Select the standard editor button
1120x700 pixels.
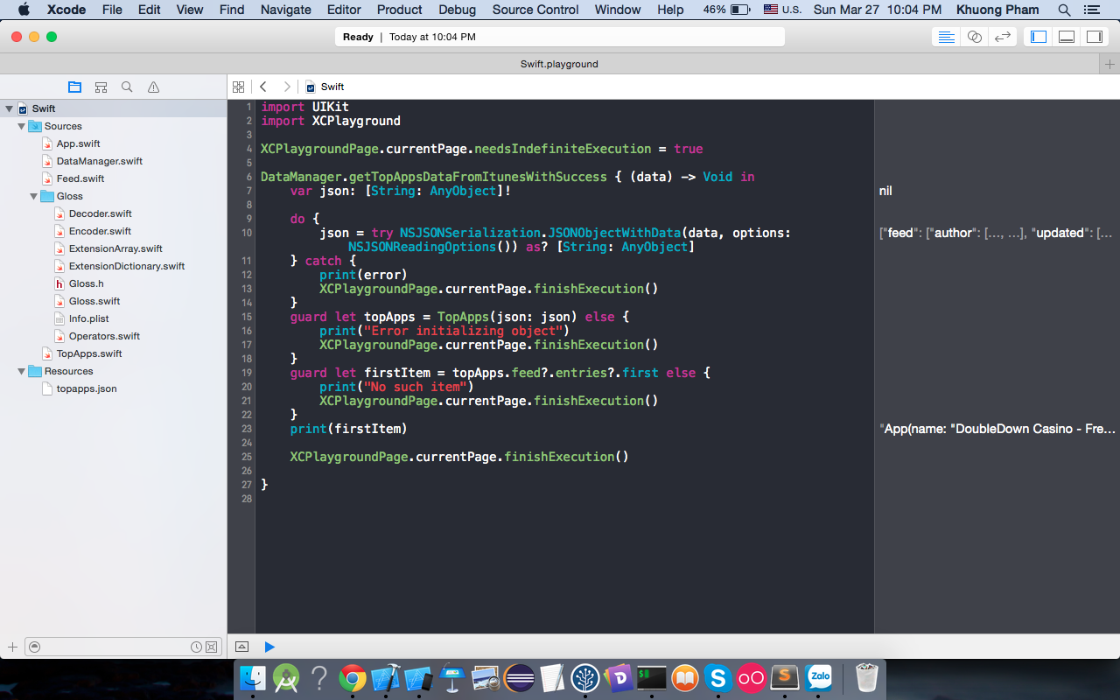pyautogui.click(x=946, y=37)
